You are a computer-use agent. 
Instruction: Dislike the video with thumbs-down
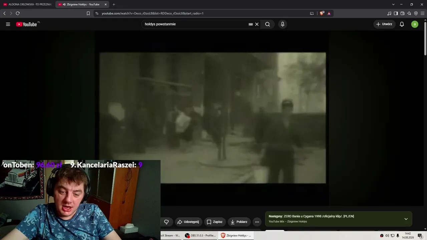pyautogui.click(x=166, y=222)
